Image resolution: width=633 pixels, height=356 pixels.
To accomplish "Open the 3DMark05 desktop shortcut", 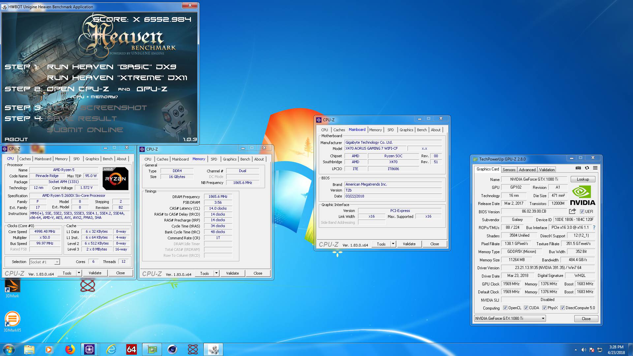I will (12, 322).
